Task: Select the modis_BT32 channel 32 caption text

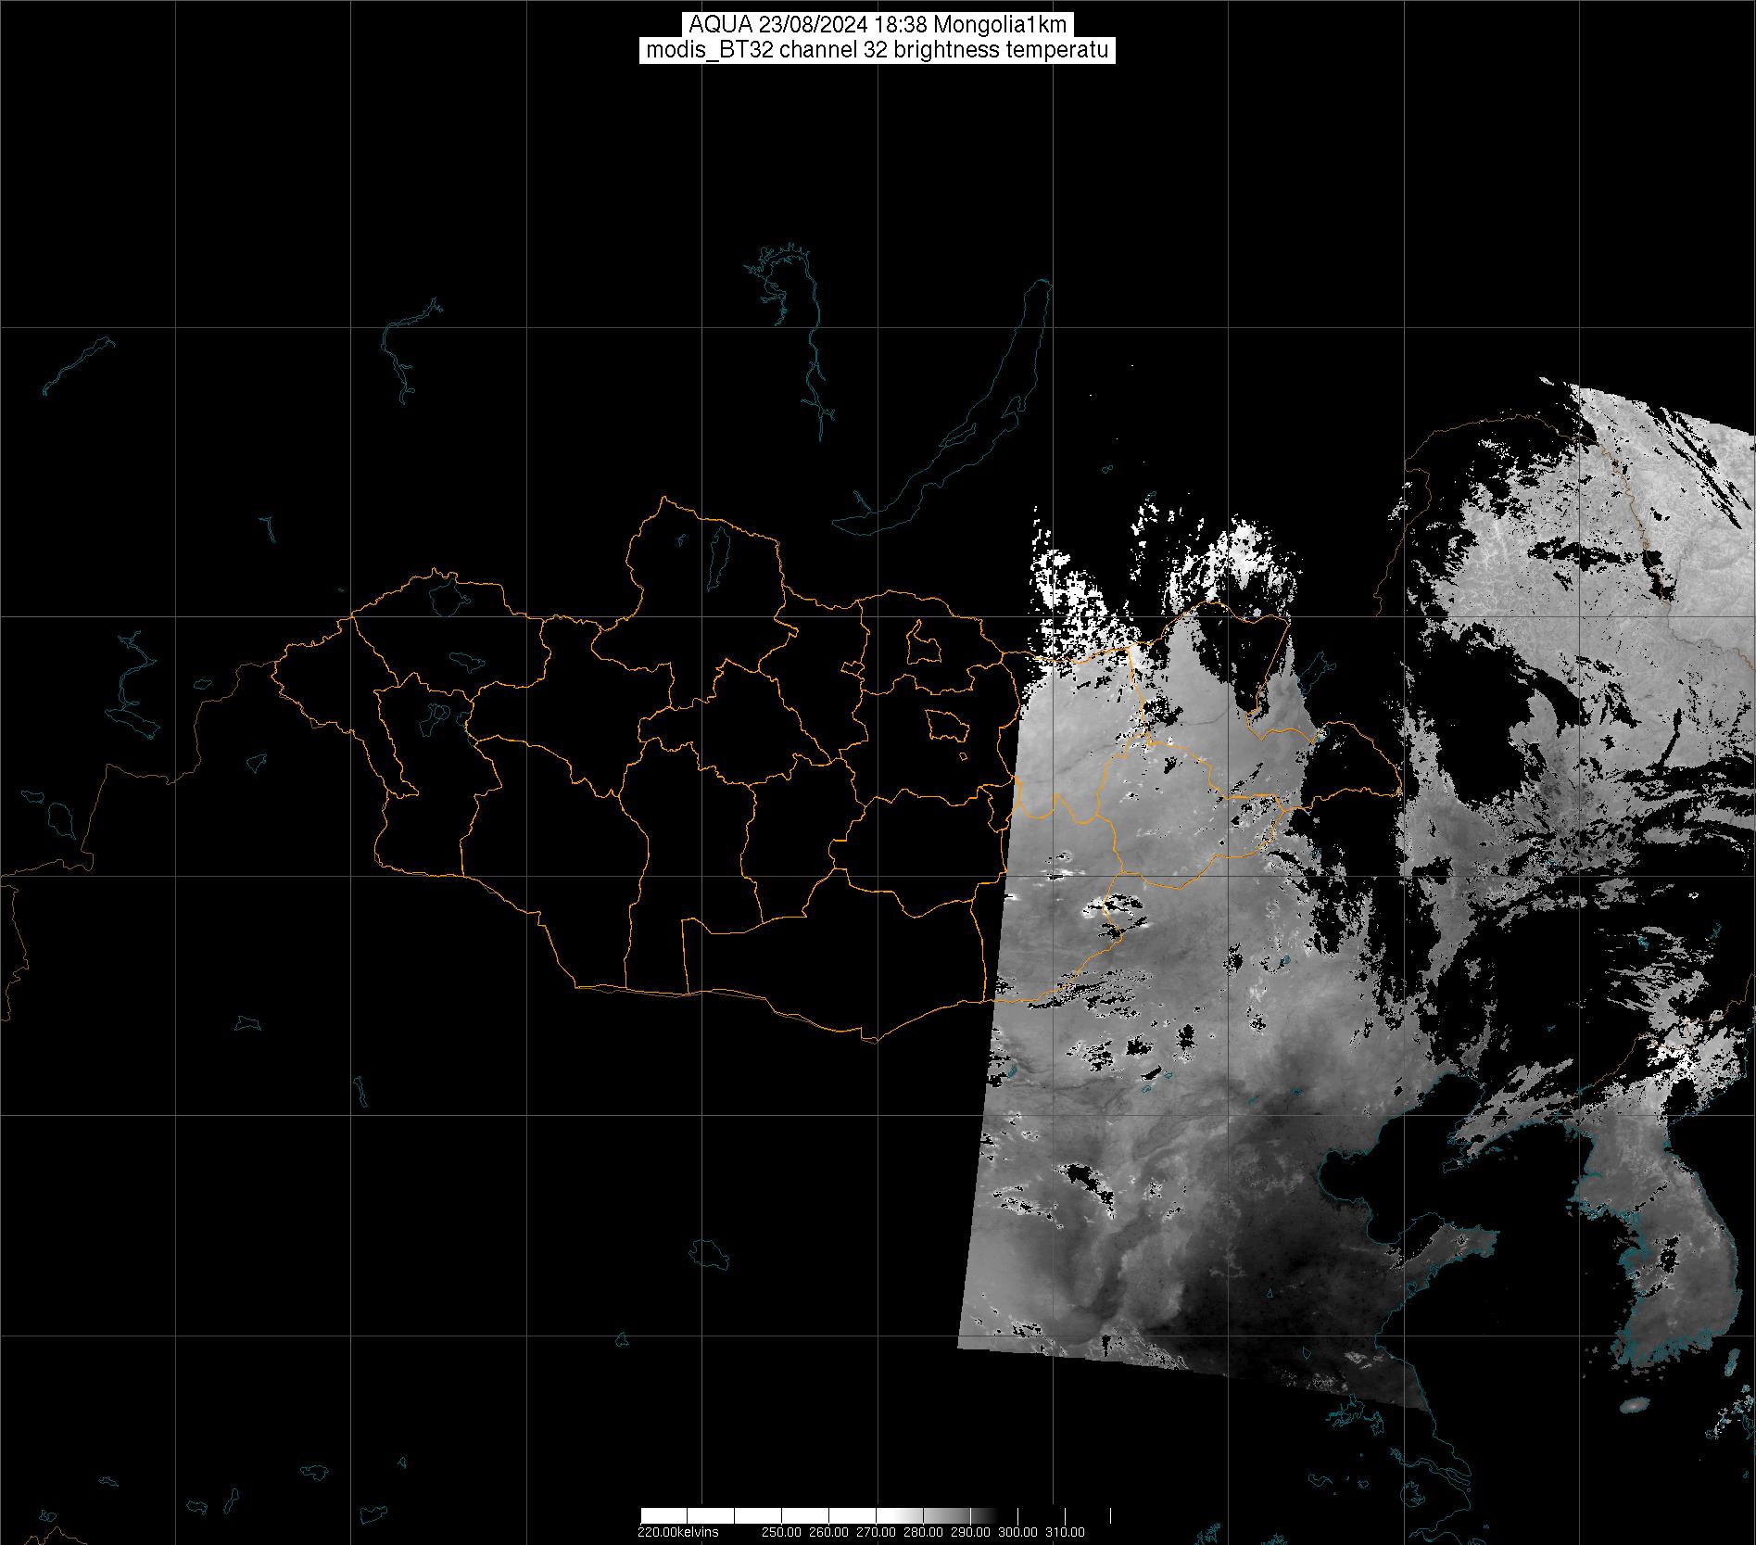Action: (x=878, y=50)
